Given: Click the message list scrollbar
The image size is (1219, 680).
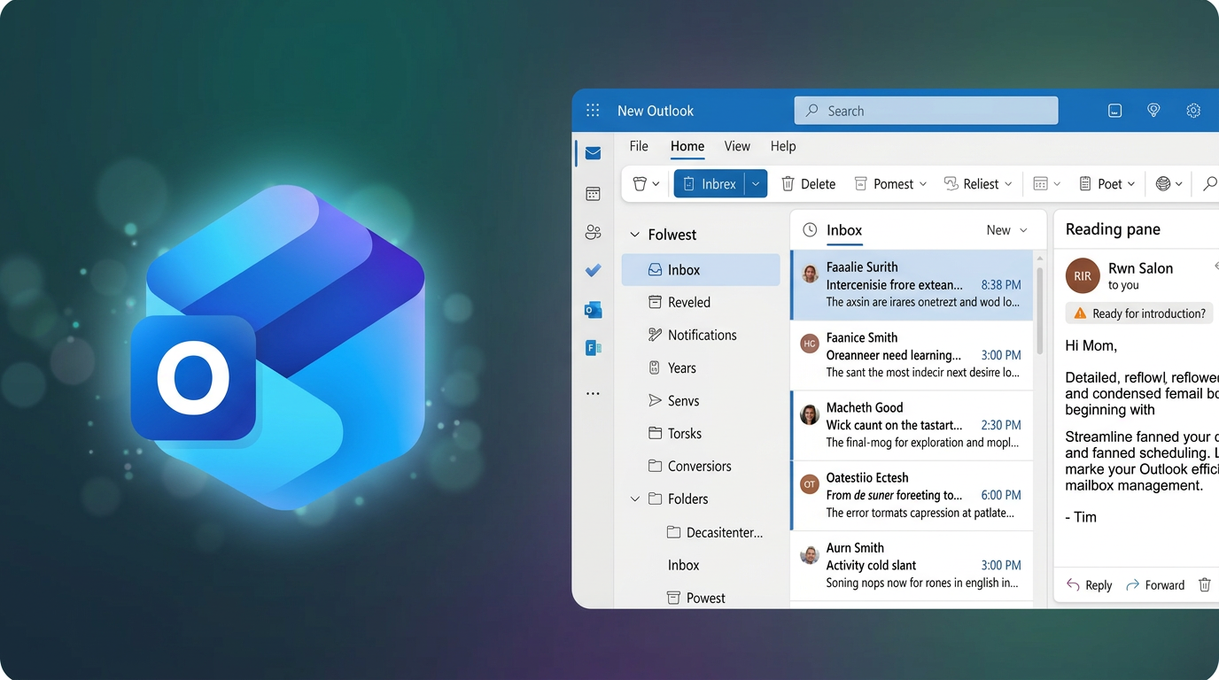Looking at the screenshot, I should tap(1039, 312).
